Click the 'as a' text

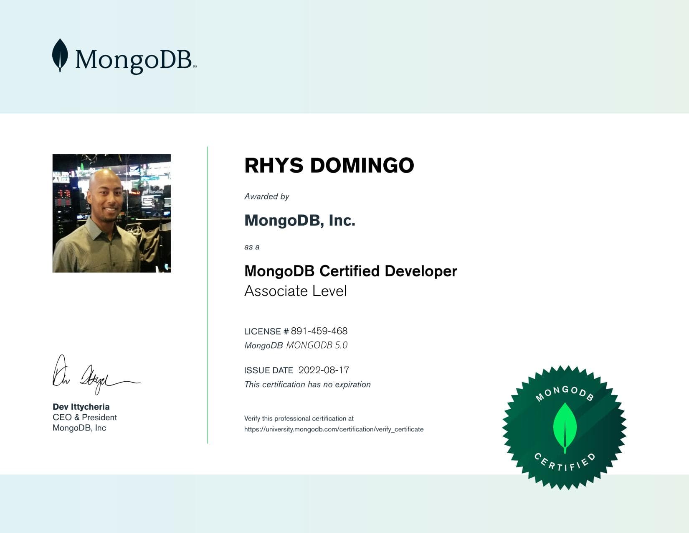(x=252, y=247)
